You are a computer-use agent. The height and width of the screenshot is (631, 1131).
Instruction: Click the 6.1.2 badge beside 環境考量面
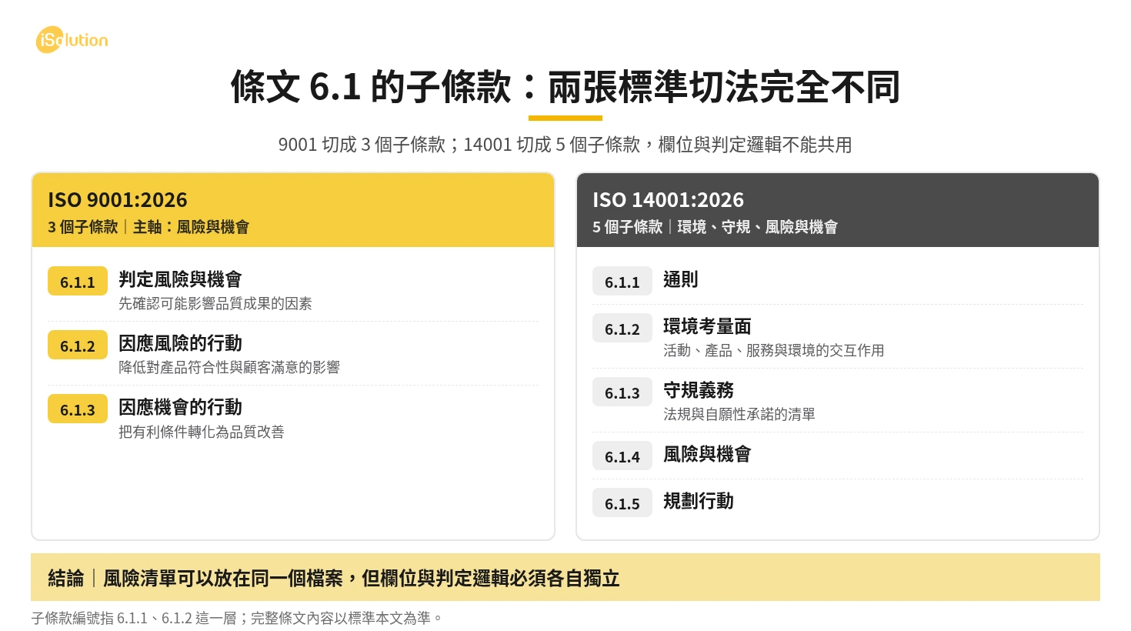click(622, 329)
